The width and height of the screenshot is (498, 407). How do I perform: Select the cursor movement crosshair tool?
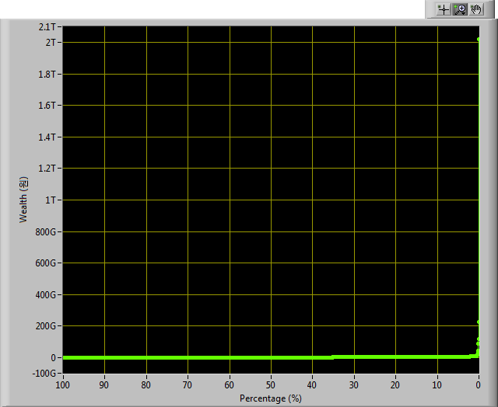click(444, 9)
